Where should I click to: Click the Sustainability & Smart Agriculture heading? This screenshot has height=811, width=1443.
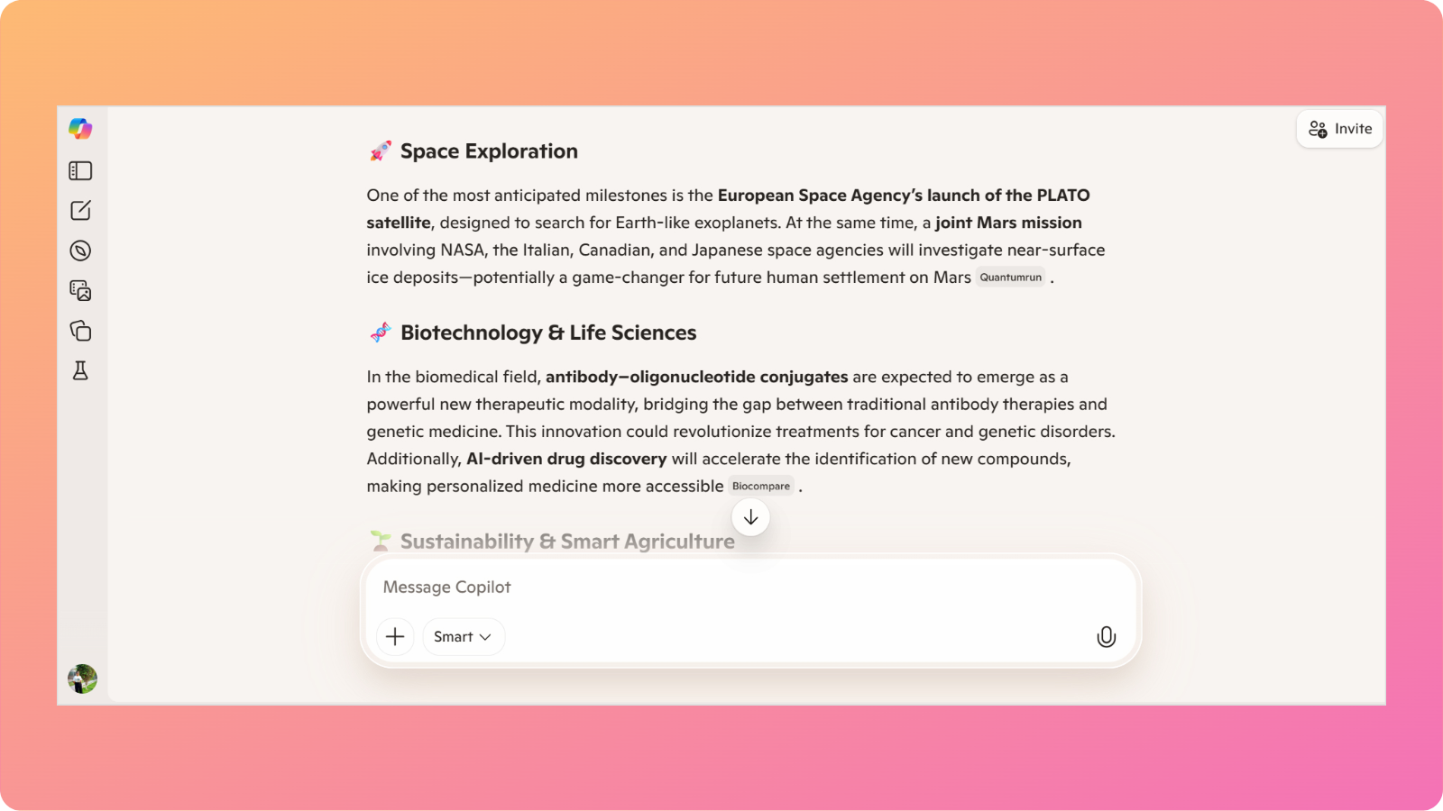pyautogui.click(x=567, y=542)
